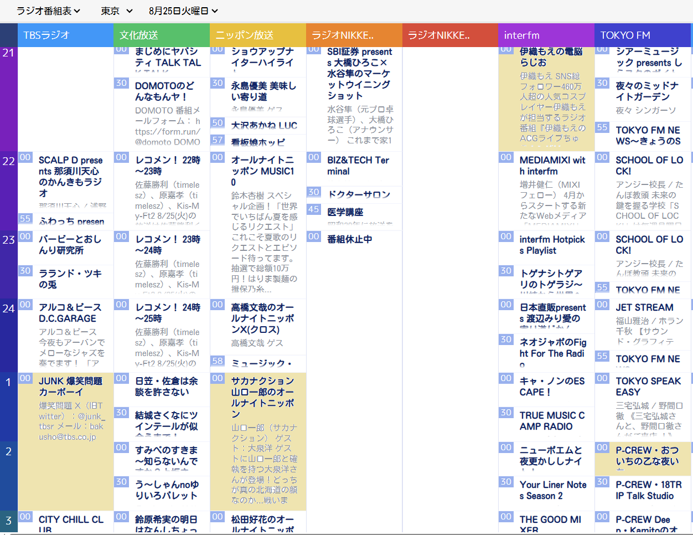Open レコメン！ 23時〜24時 program
This screenshot has width=693, height=535.
pyautogui.click(x=162, y=265)
